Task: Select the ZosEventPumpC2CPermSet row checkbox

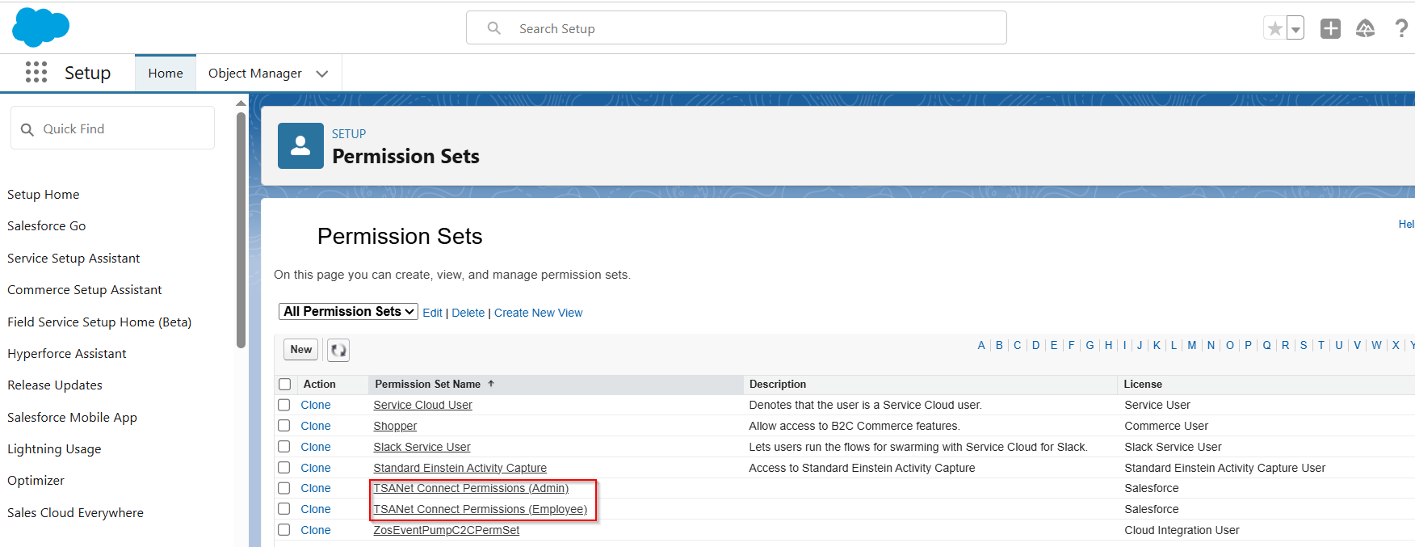Action: click(x=284, y=530)
